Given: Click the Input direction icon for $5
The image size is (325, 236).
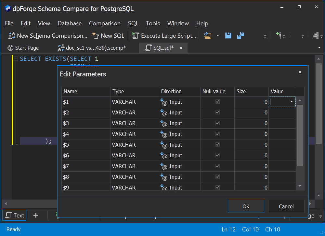Looking at the screenshot, I should pos(164,145).
